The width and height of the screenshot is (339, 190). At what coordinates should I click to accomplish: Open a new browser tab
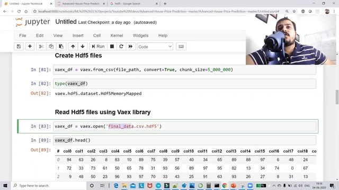coord(165,4)
